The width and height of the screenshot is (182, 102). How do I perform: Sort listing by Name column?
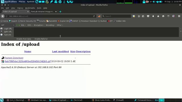[28, 52]
